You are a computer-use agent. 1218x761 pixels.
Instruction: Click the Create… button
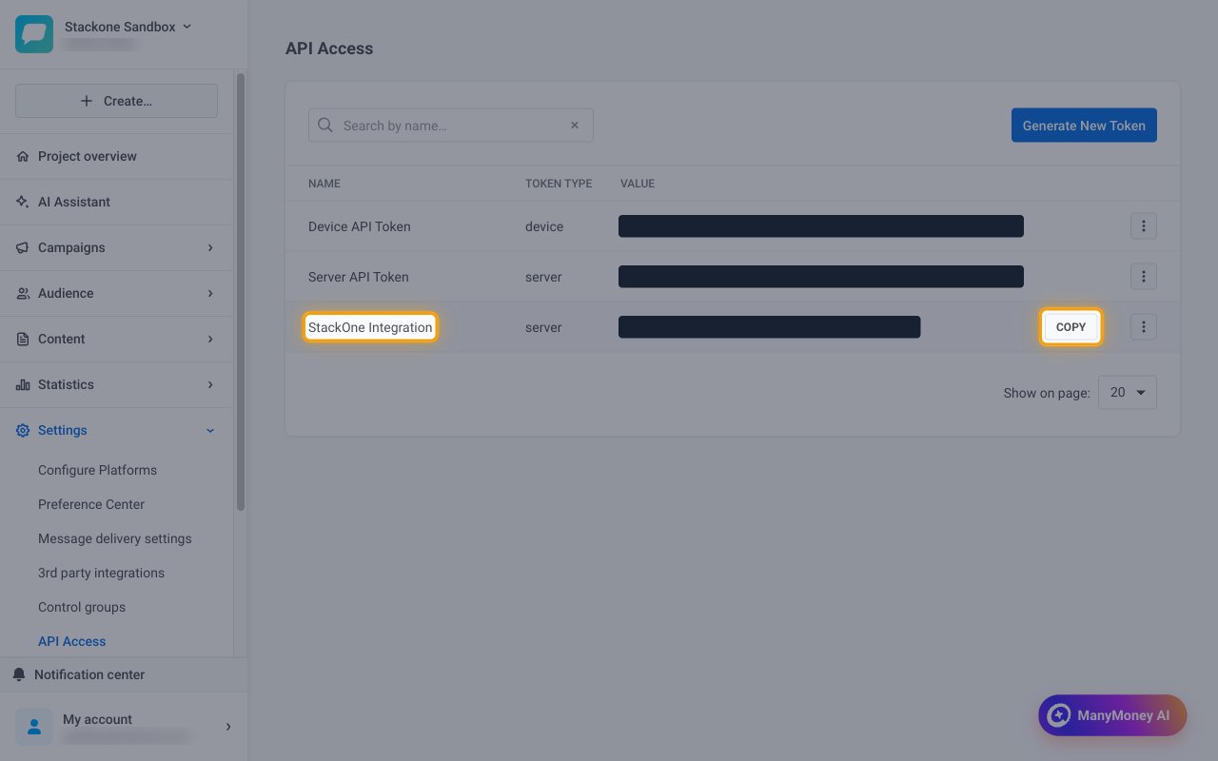pos(116,101)
